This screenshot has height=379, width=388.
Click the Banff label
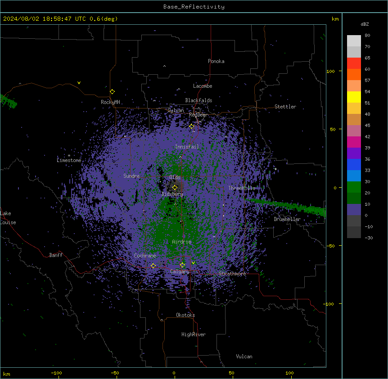(x=56, y=255)
